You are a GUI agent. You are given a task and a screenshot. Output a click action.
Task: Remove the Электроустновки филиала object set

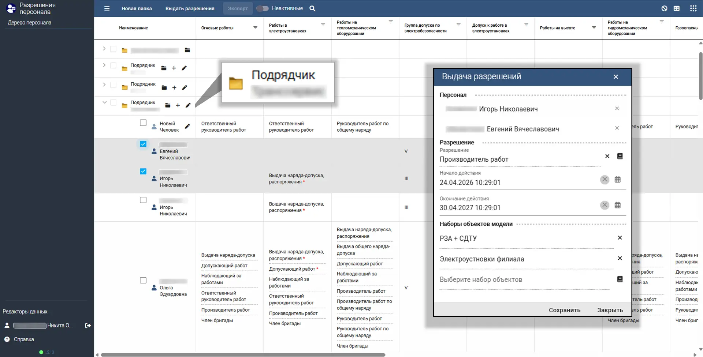pyautogui.click(x=620, y=258)
